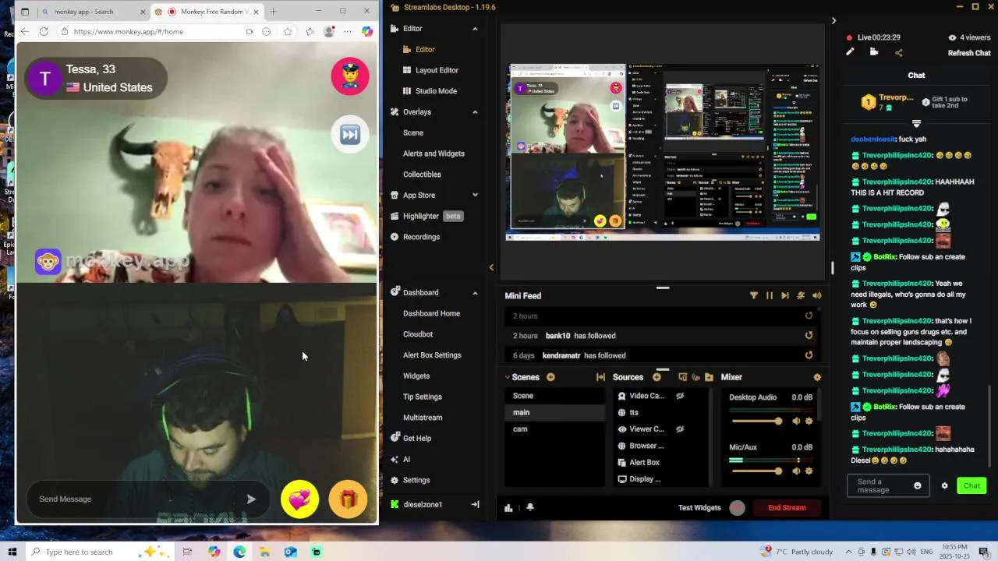Image resolution: width=998 pixels, height=561 pixels.
Task: Open the gift button in Monkey app
Action: pos(348,499)
